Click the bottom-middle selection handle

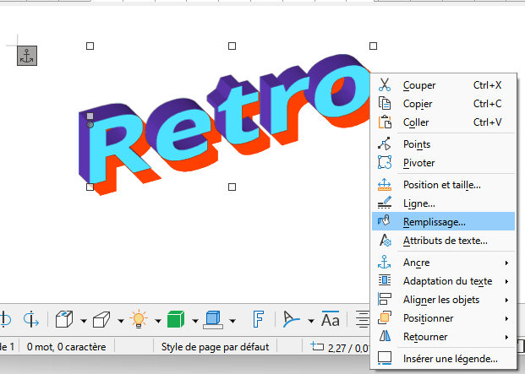tap(232, 187)
